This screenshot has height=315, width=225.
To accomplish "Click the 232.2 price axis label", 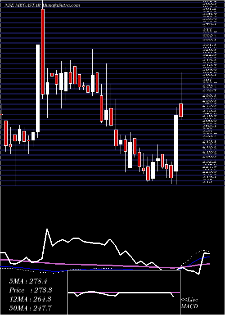I will tap(210, 161).
